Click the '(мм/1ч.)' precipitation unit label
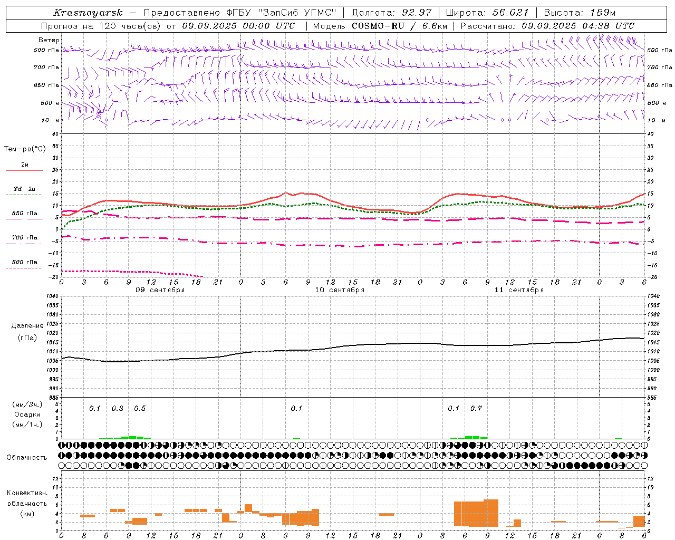675x540 pixels. point(27,425)
